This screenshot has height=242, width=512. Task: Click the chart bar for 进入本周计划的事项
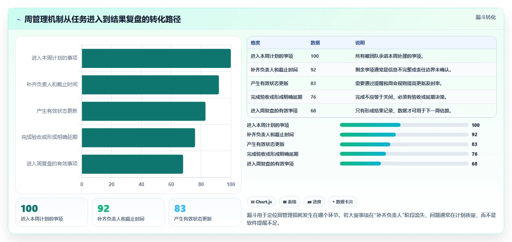tap(156, 59)
